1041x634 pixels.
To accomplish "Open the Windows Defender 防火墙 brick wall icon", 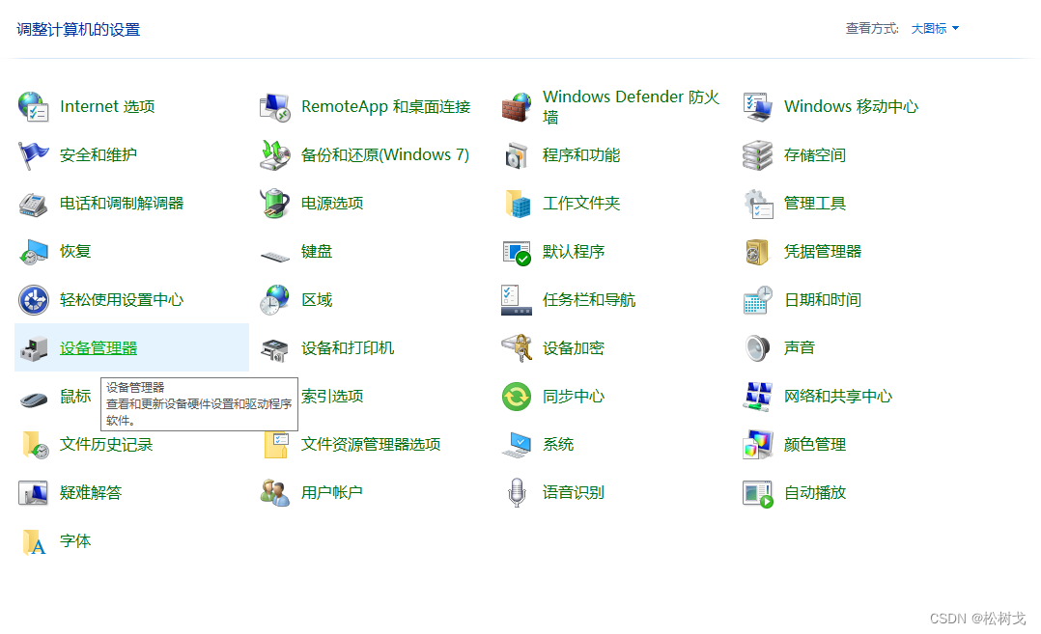I will point(517,107).
